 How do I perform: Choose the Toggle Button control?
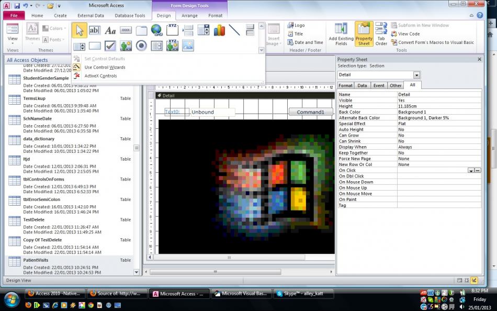click(x=250, y=30)
